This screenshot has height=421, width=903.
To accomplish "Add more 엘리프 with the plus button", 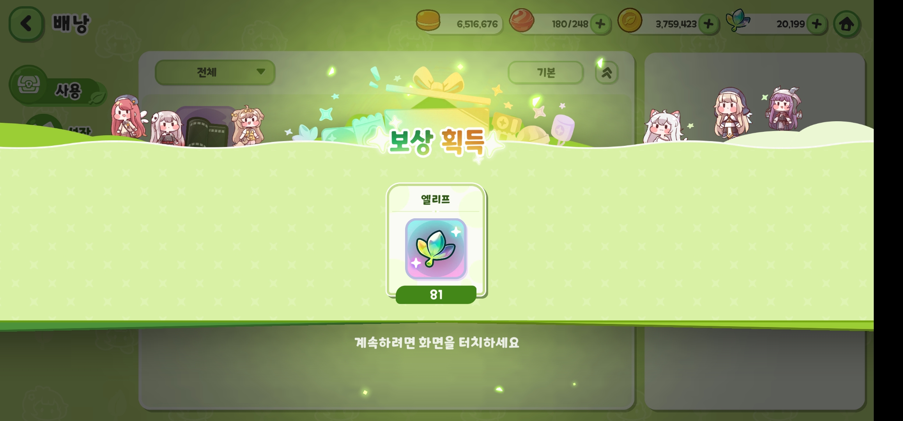I will coord(816,24).
